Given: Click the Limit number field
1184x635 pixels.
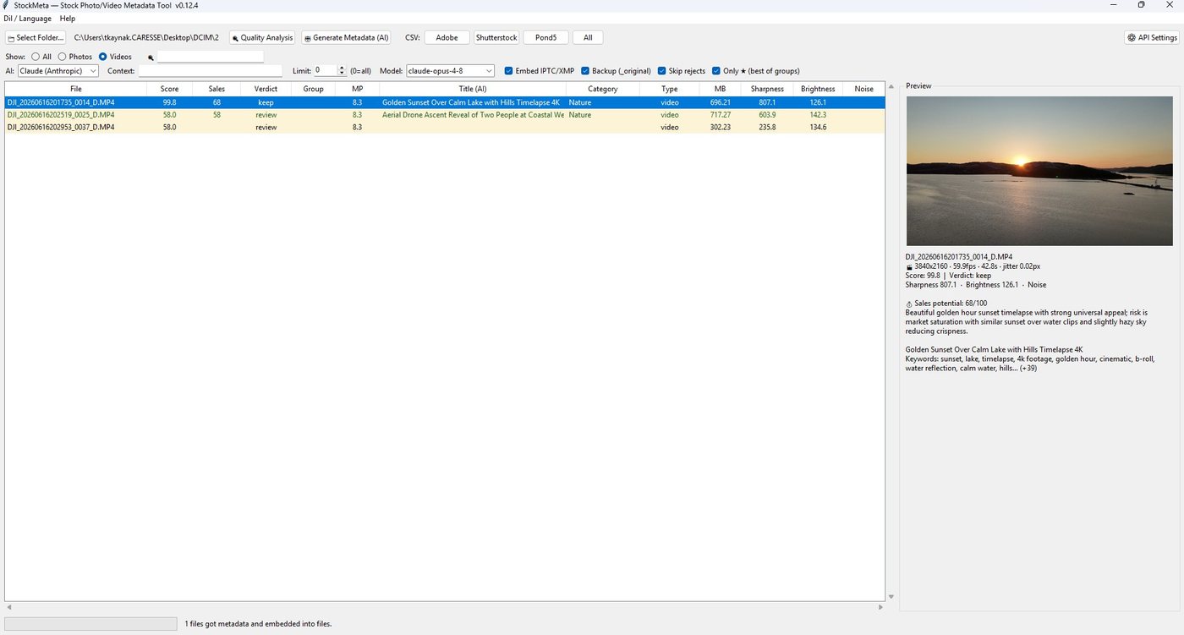Looking at the screenshot, I should 326,71.
